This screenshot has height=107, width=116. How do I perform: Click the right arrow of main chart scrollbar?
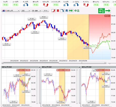pos(106,63)
